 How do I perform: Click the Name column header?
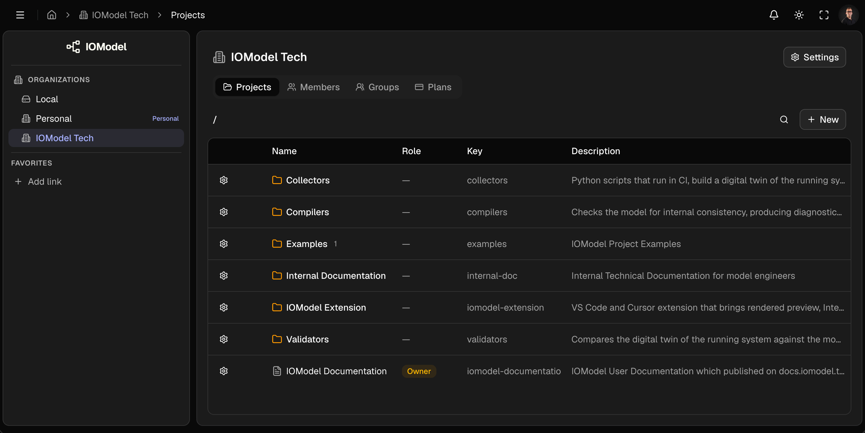coord(284,151)
